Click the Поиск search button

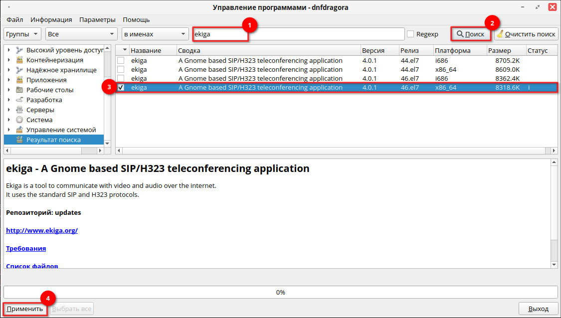point(470,34)
